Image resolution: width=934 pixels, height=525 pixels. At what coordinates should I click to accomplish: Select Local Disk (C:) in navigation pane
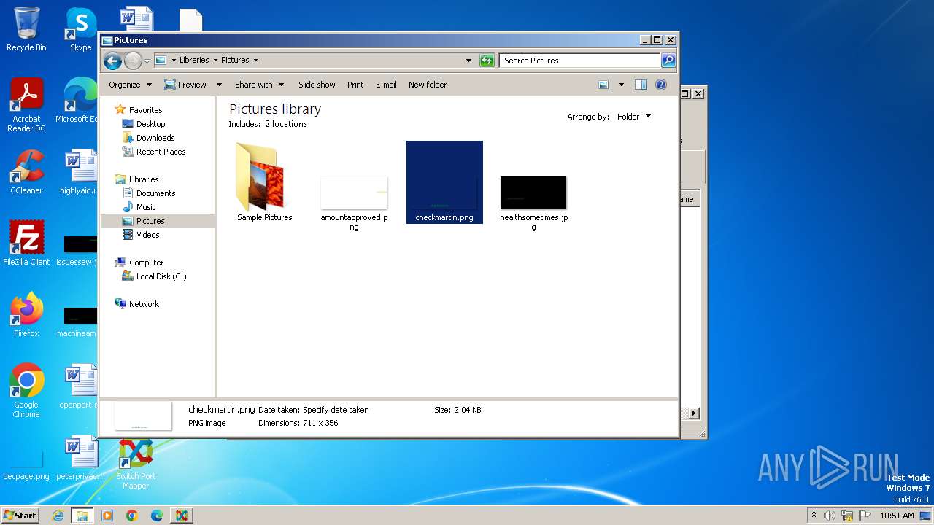(x=161, y=276)
